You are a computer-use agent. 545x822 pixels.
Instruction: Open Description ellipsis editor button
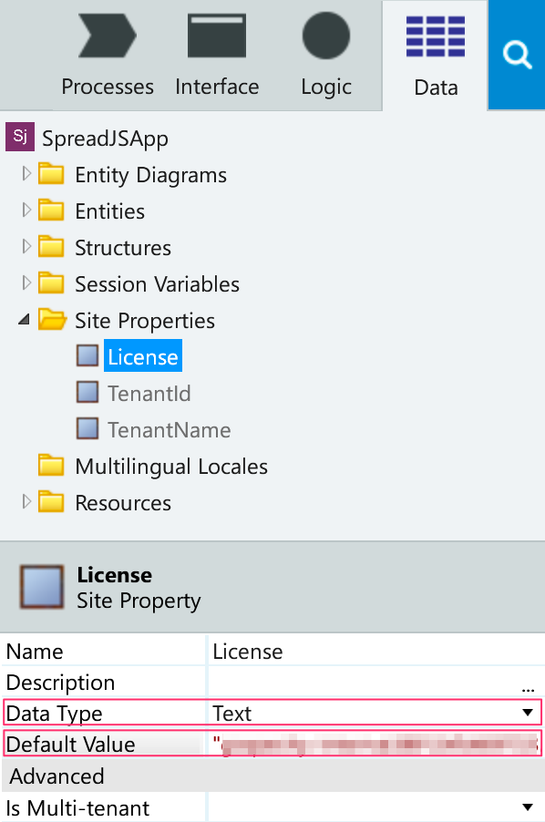528,688
